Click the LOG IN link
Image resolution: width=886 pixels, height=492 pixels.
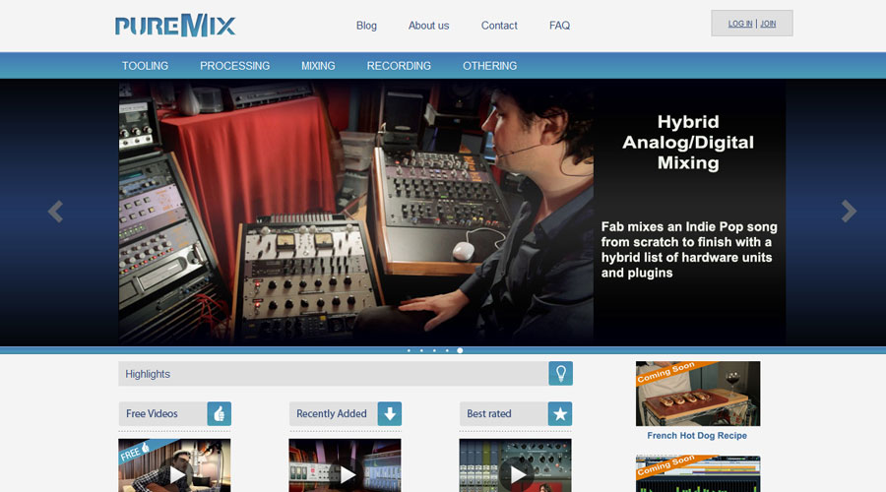[x=739, y=24]
